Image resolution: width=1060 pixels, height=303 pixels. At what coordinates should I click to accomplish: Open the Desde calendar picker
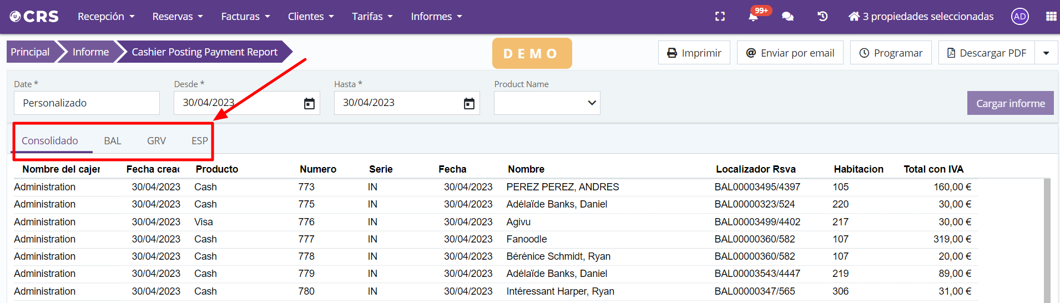pyautogui.click(x=309, y=103)
